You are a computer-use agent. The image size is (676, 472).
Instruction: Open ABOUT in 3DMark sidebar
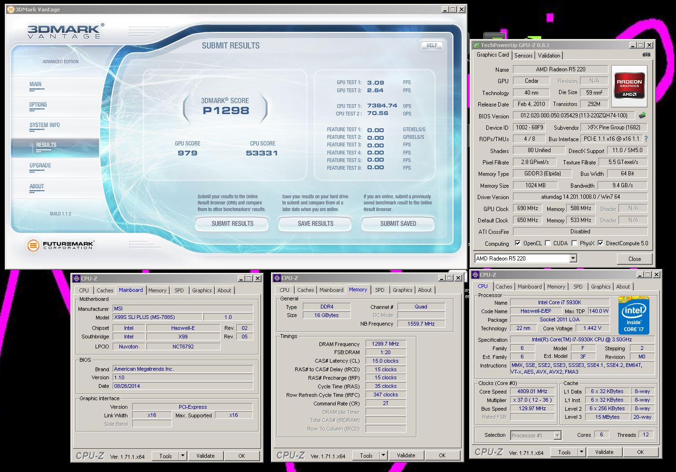pos(37,186)
